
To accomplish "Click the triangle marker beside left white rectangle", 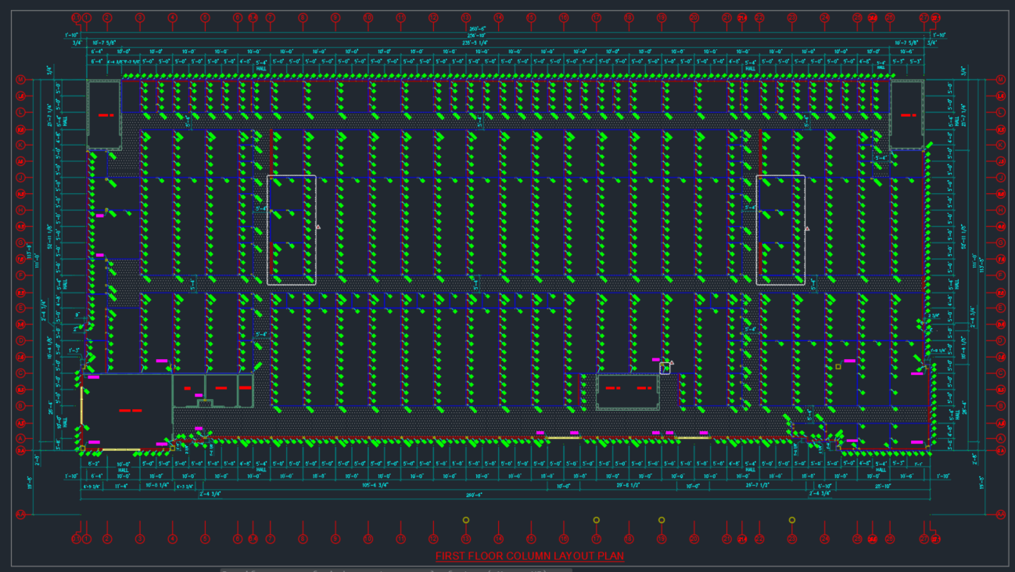I will coord(318,227).
